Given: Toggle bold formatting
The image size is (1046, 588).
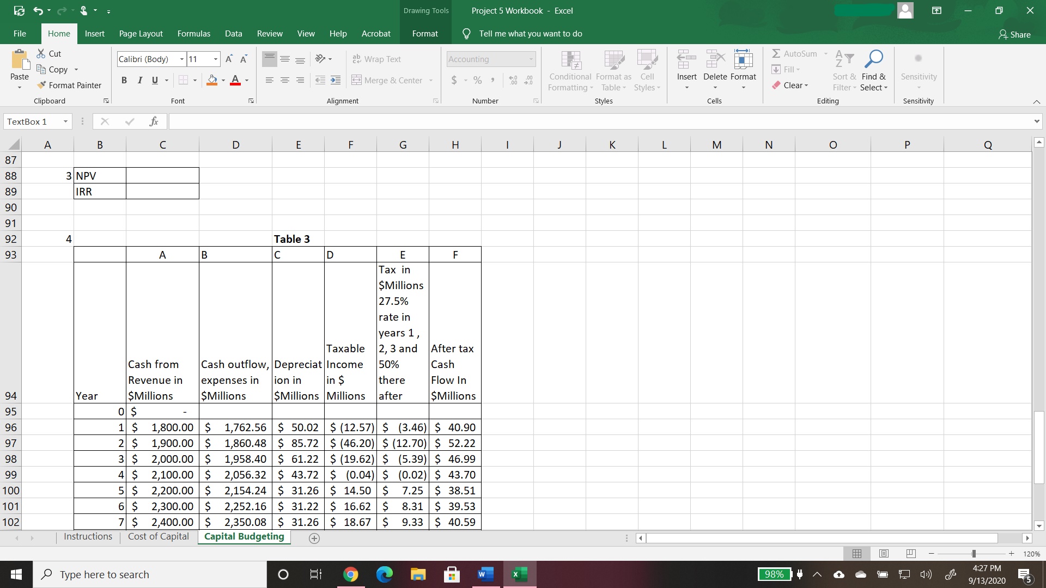Looking at the screenshot, I should click(x=124, y=80).
